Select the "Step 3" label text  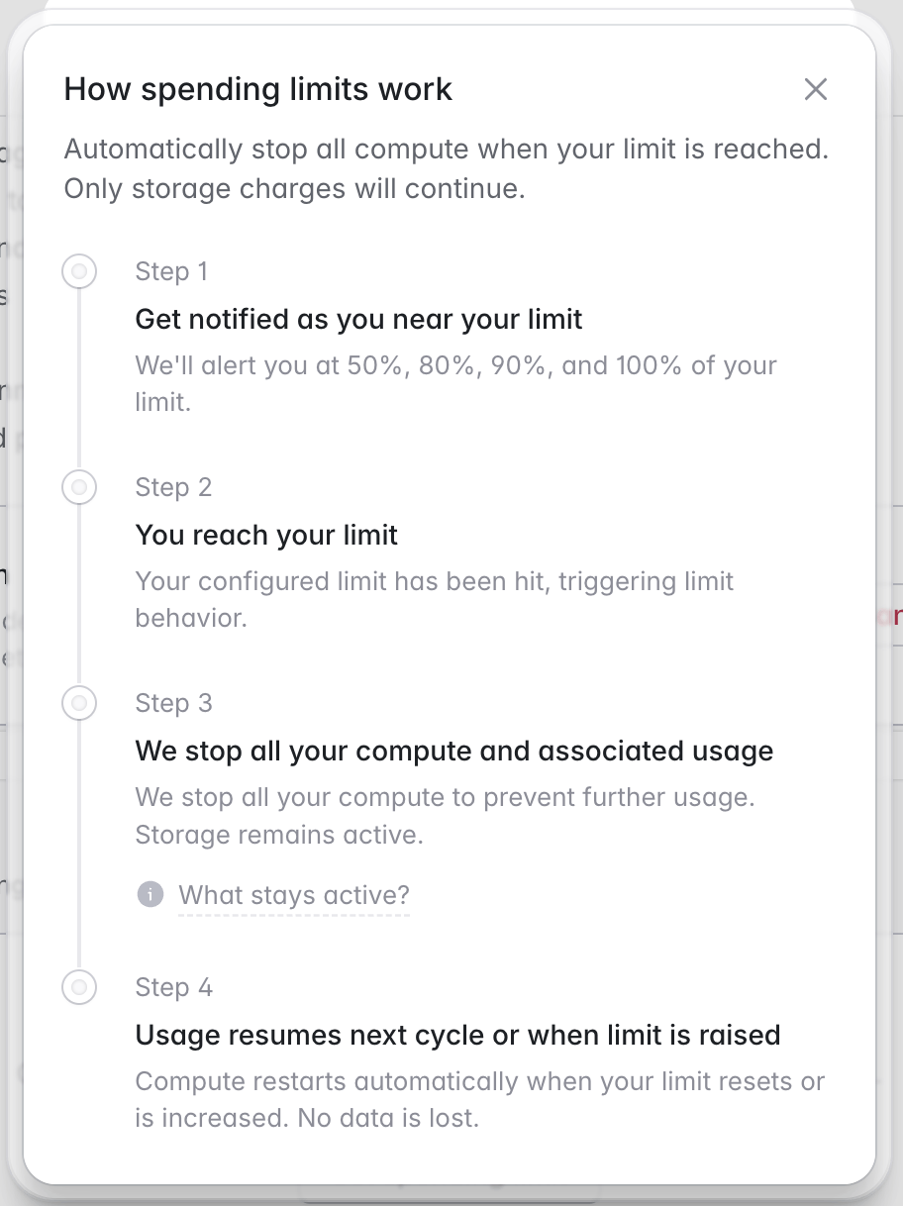(x=174, y=703)
